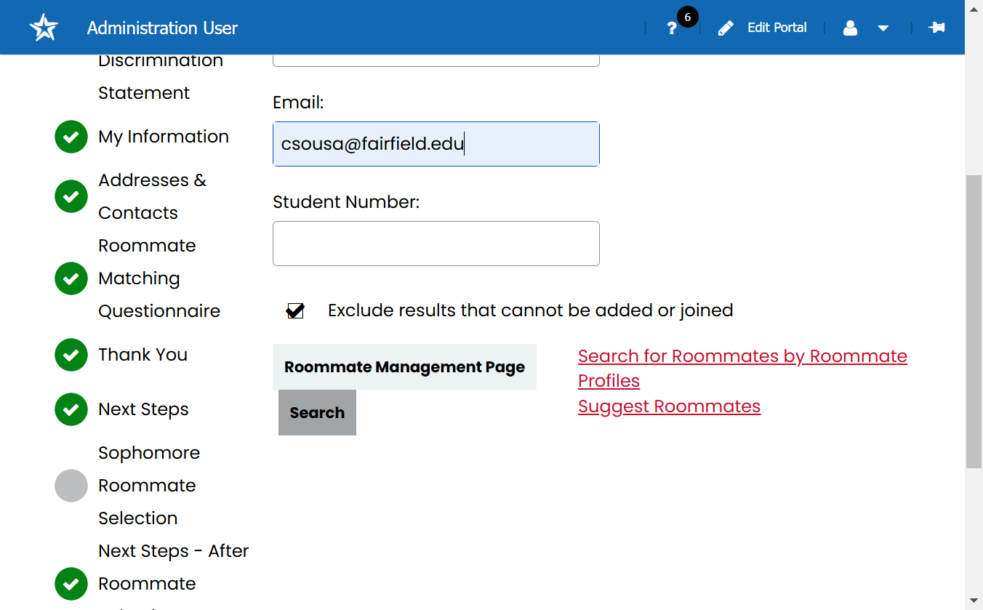Uncheck Exclude results that cannot be added
This screenshot has height=610, width=983.
(295, 310)
